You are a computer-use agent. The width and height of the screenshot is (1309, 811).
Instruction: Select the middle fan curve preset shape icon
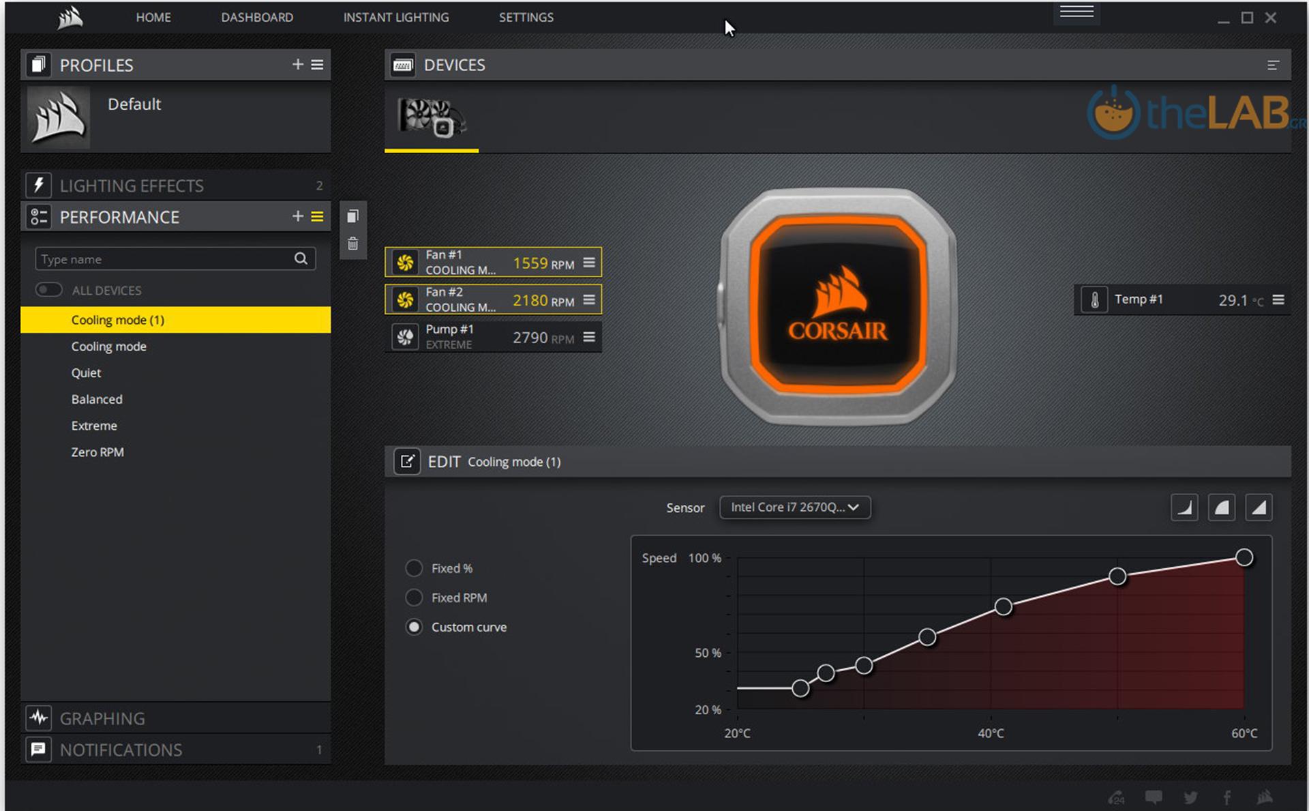[x=1221, y=507]
